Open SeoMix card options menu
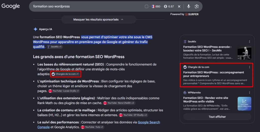 [x=249, y=42]
